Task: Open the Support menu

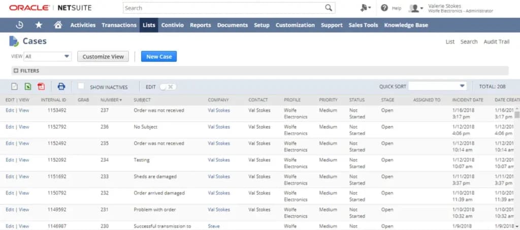Action: pos(332,25)
